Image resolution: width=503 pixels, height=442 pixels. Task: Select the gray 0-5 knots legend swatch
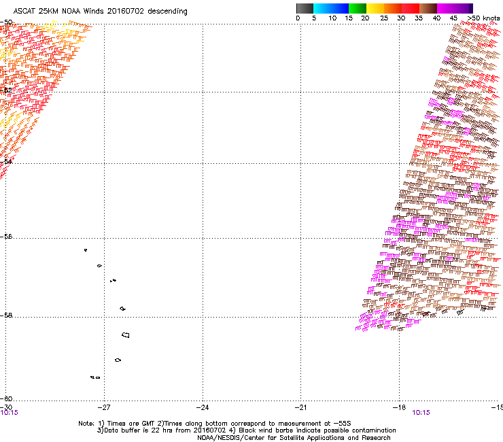305,8
